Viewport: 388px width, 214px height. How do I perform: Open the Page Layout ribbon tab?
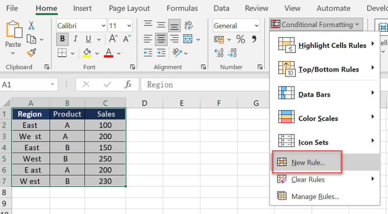(129, 8)
